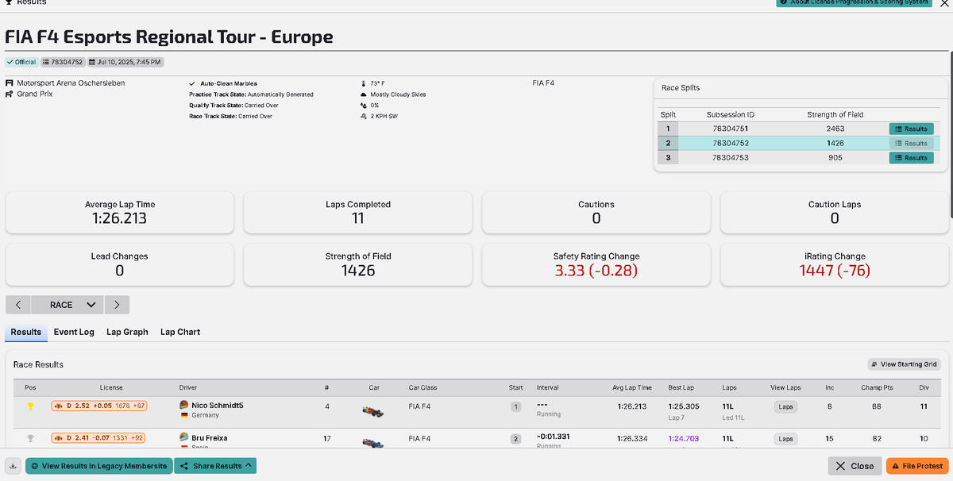The height and width of the screenshot is (481, 953).
Task: Open the RACE session dropdown
Action: coord(68,305)
